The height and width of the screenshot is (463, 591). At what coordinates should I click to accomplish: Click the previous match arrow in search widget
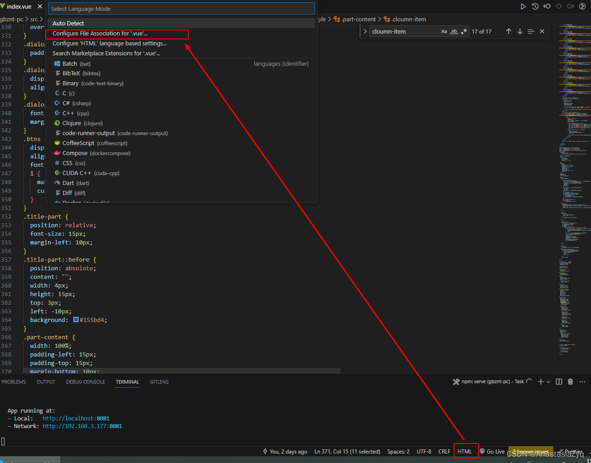tap(508, 31)
